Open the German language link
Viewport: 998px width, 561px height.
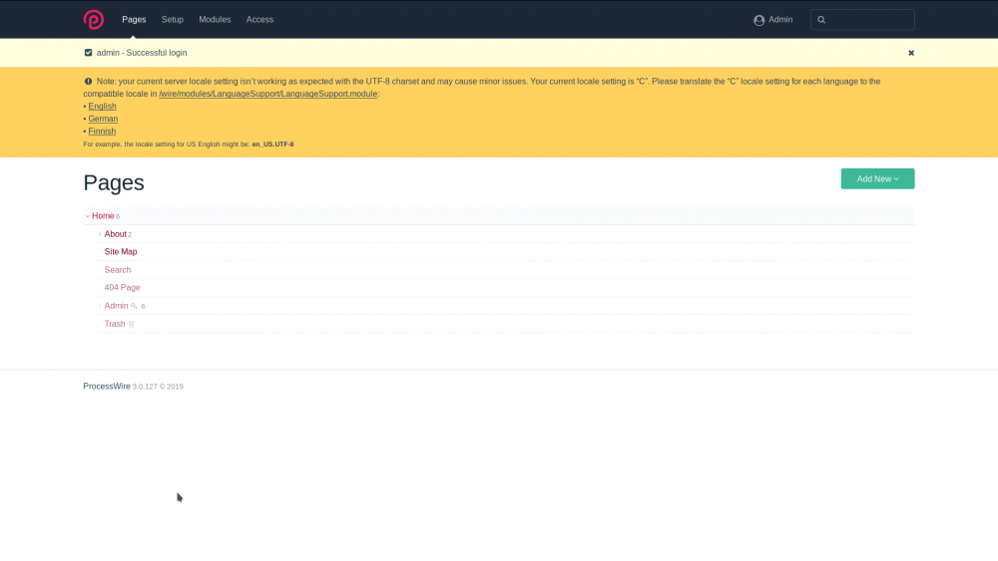click(x=103, y=119)
